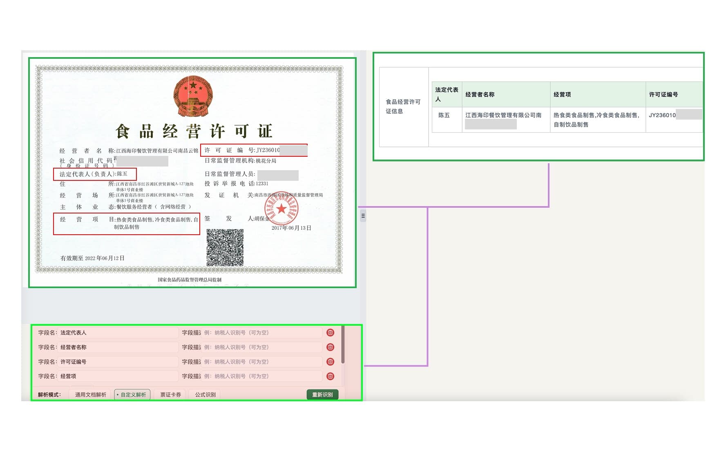Image resolution: width=726 pixels, height=451 pixels.
Task: Enable 公式识别 parsing mode
Action: click(x=204, y=394)
